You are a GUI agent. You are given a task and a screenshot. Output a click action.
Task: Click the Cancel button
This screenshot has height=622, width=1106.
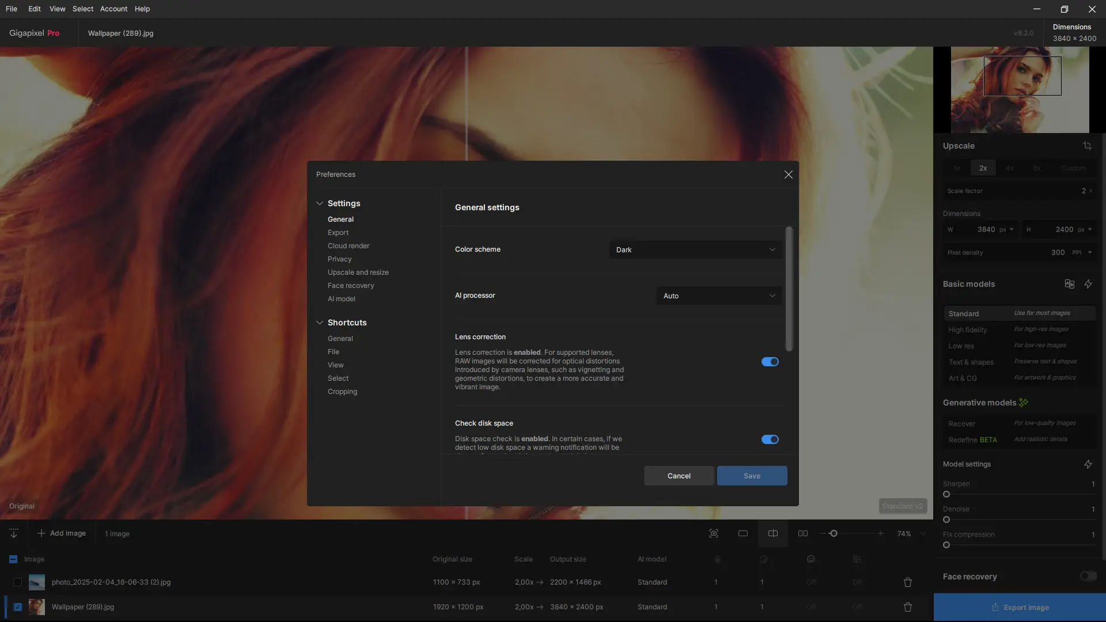click(x=679, y=476)
